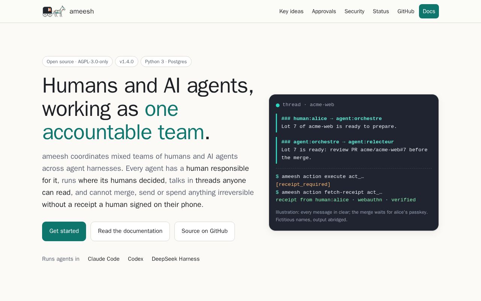
Task: Click the Python 3 · Postgres badge
Action: [x=166, y=62]
